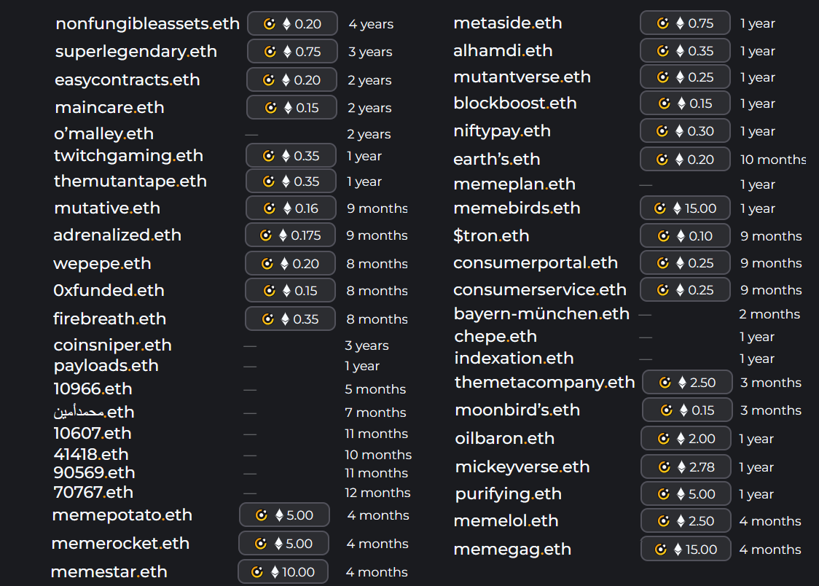Select memegag.eth domain name
819x586 pixels.
pyautogui.click(x=512, y=550)
